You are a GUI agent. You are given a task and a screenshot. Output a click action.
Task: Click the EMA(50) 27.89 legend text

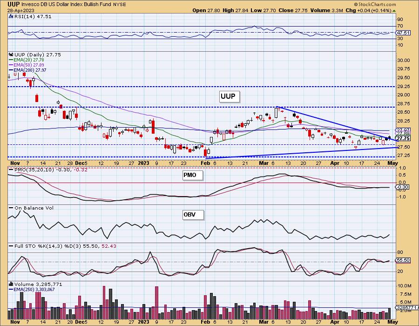(x=29, y=65)
